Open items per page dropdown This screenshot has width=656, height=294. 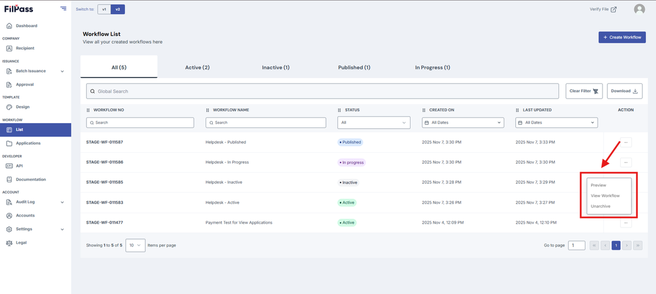click(x=136, y=245)
